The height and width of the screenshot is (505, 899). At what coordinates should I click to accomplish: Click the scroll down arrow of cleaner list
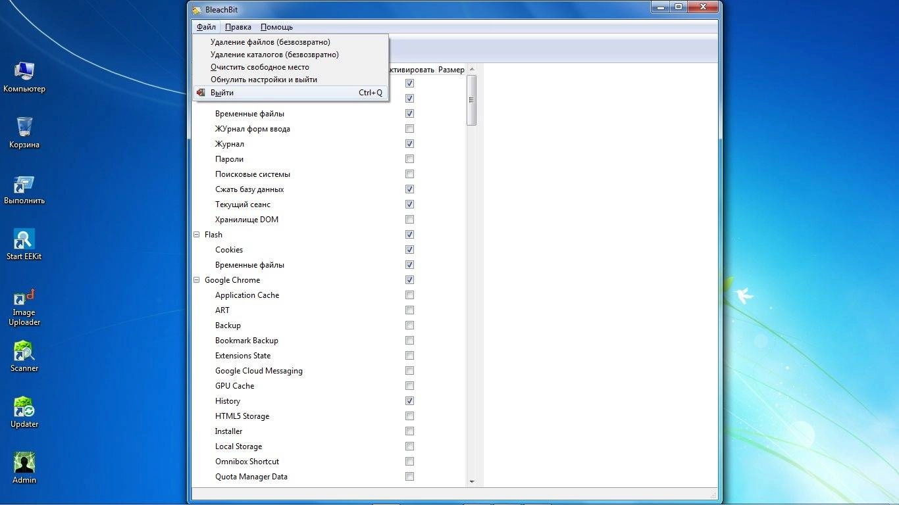click(471, 482)
